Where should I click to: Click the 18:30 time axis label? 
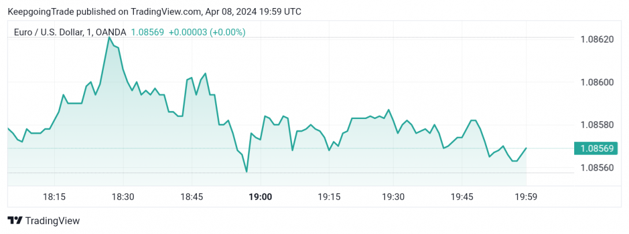pyautogui.click(x=123, y=197)
